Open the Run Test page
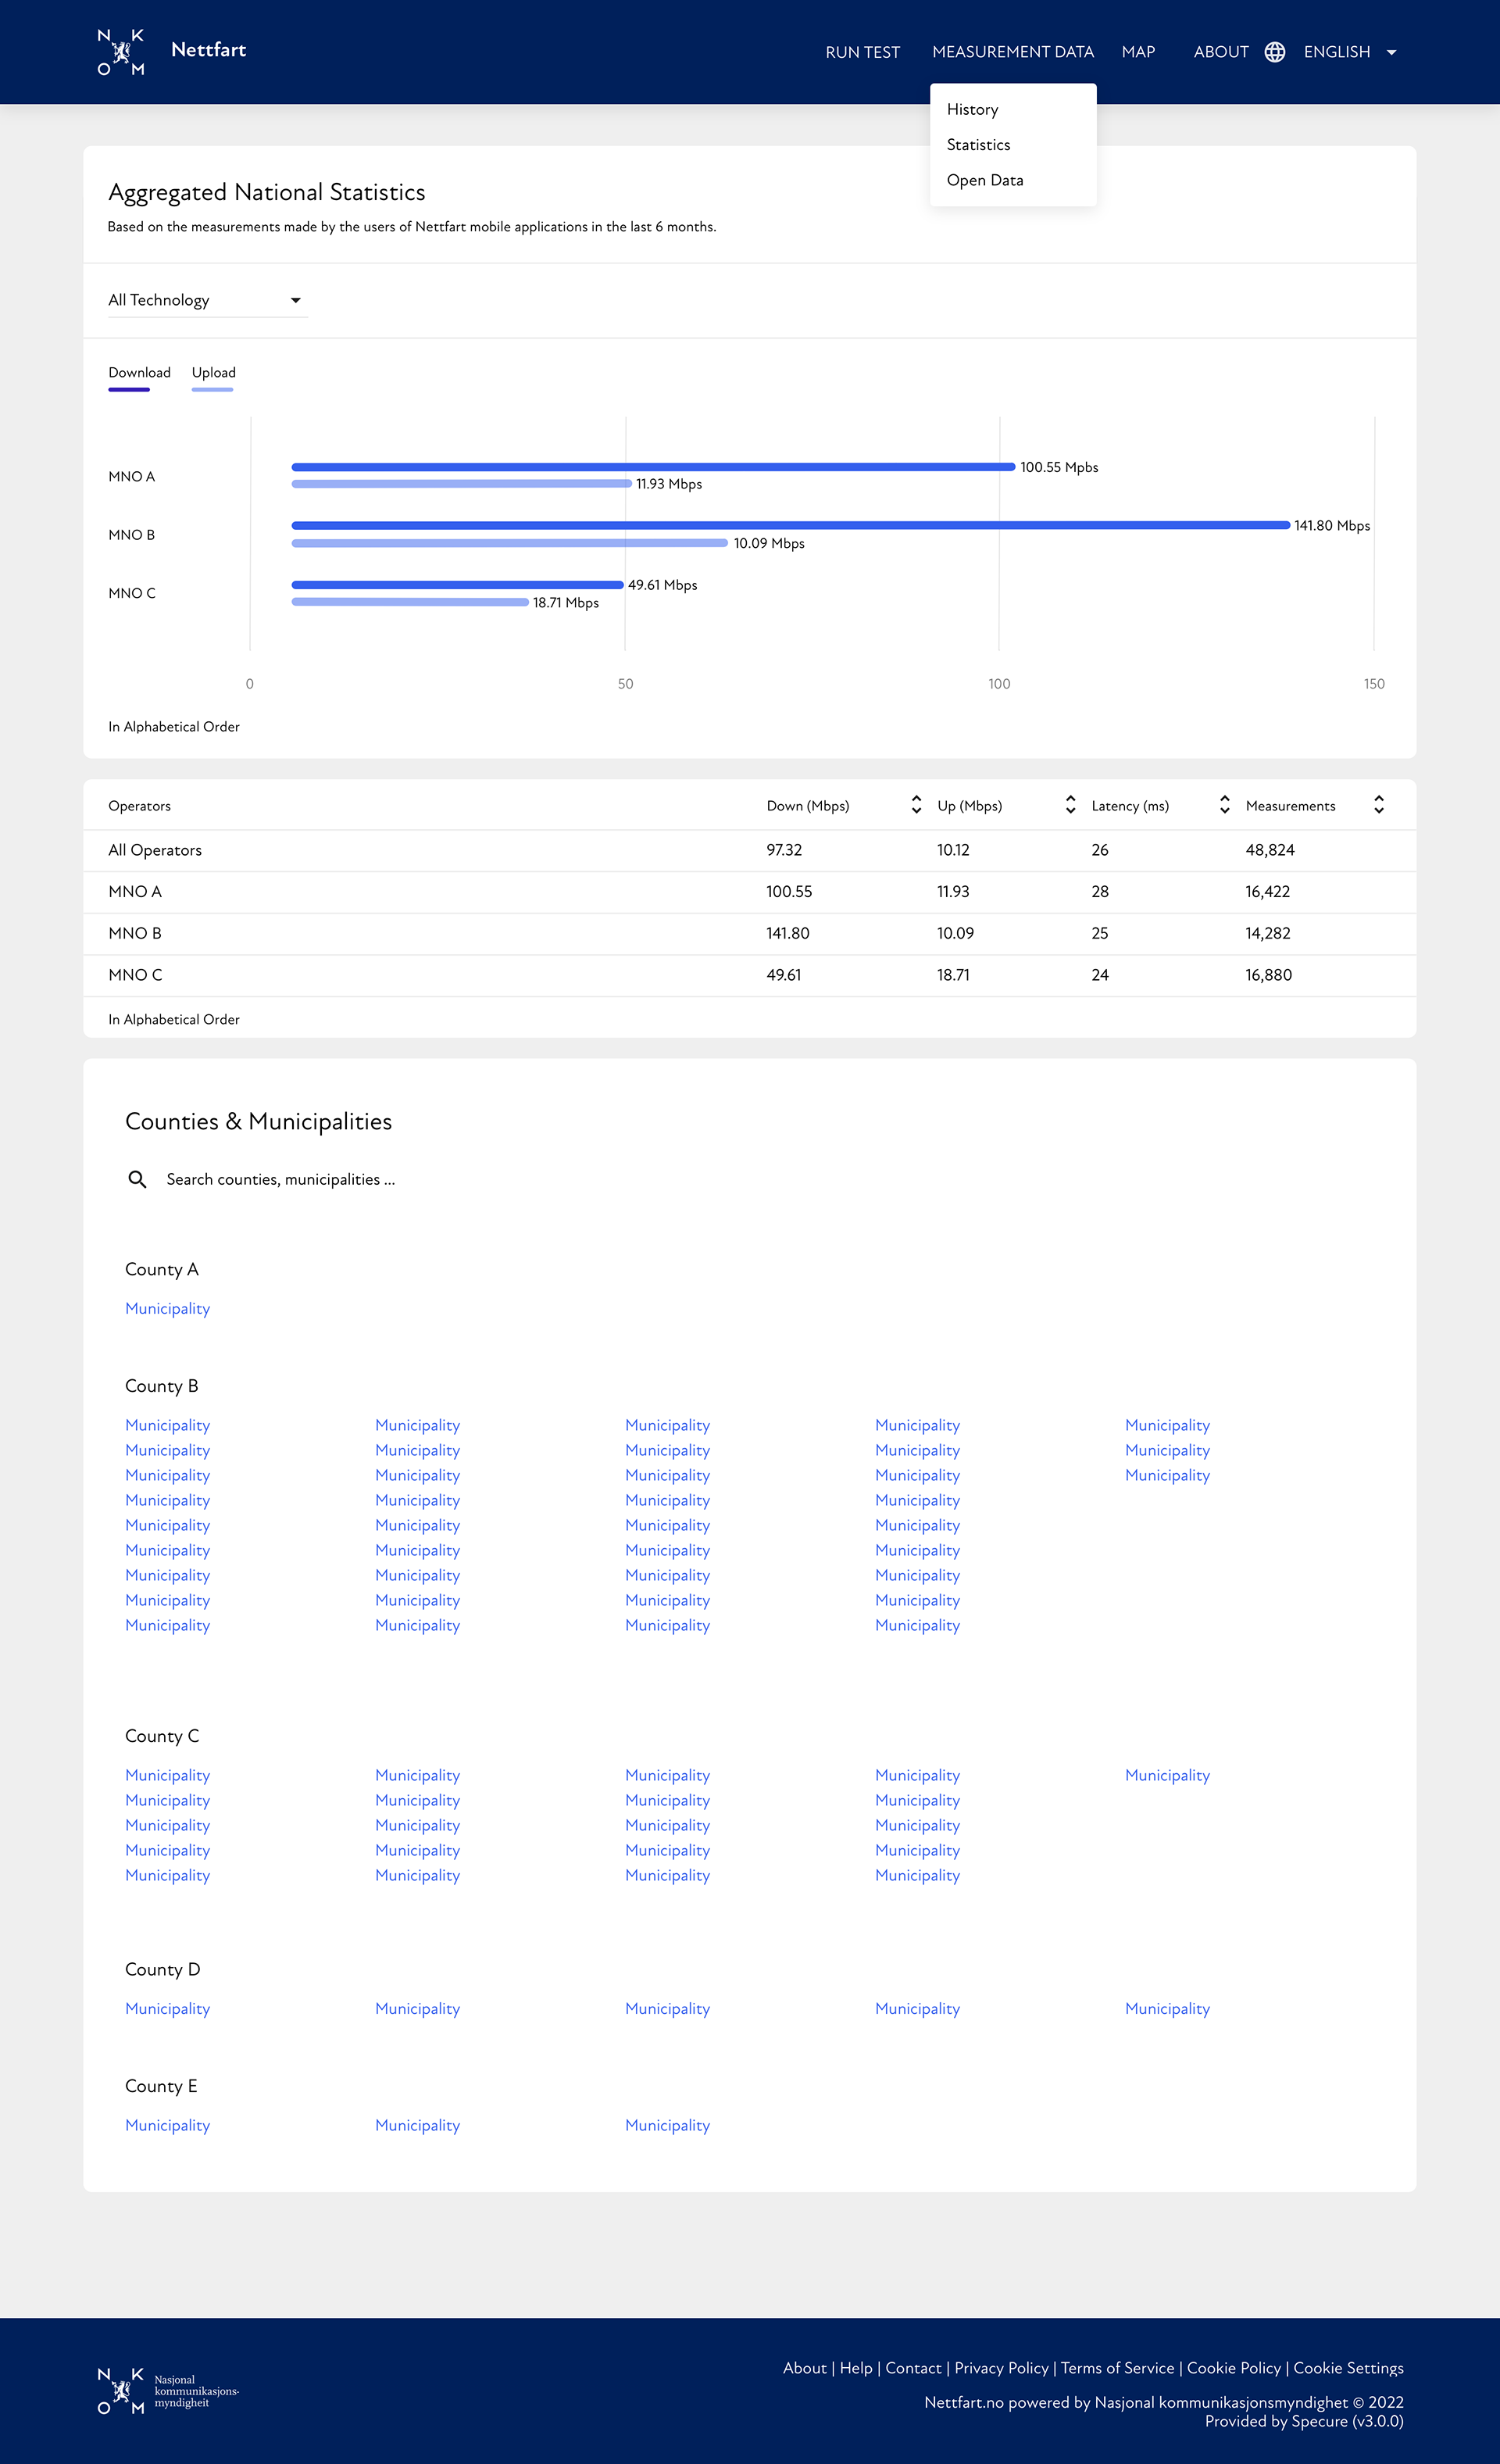Image resolution: width=1500 pixels, height=2464 pixels. pos(862,52)
